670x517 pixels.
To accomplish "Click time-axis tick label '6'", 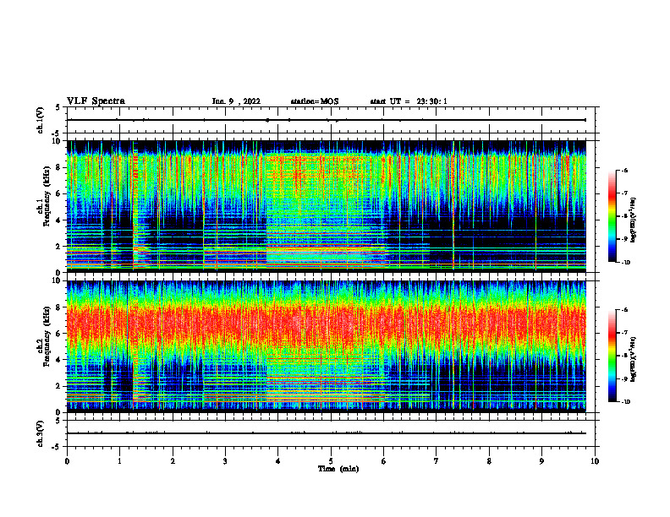I will point(384,461).
